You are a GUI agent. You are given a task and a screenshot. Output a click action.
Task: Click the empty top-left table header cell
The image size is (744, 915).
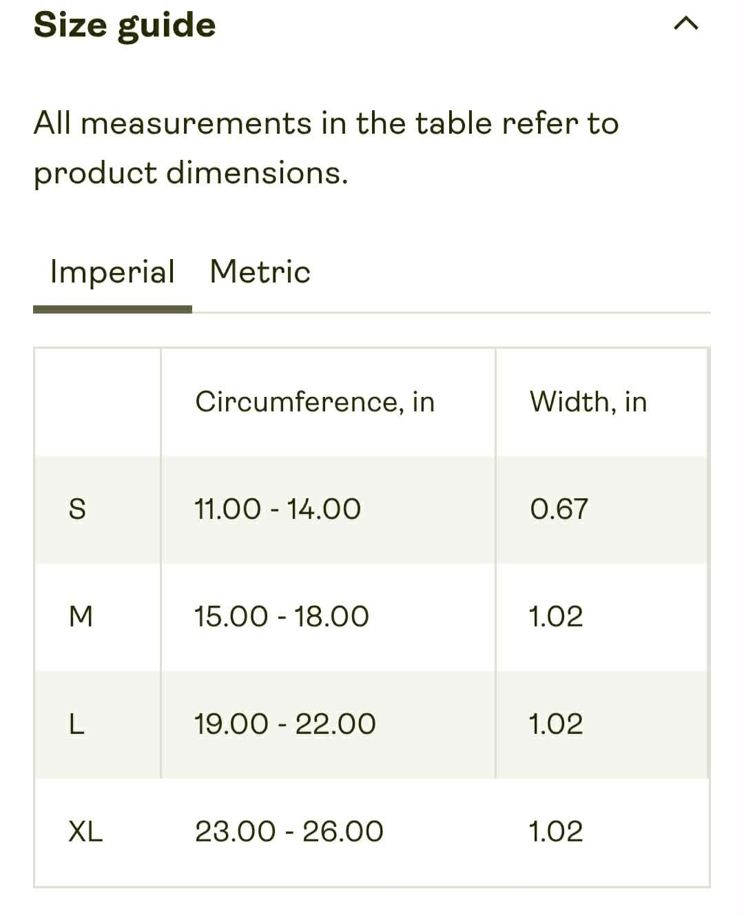[97, 402]
